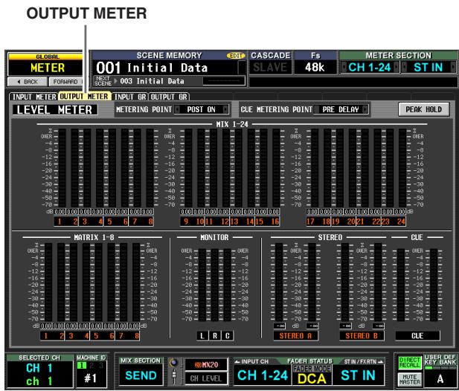Image resolution: width=459 pixels, height=391 pixels.
Task: Click the Fs 48k sample rate display
Action: click(x=315, y=68)
